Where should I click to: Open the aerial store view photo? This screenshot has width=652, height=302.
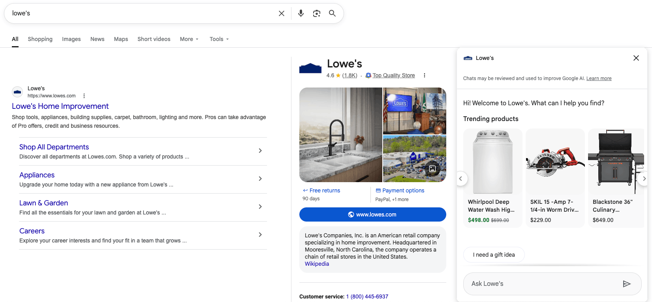tap(415, 159)
